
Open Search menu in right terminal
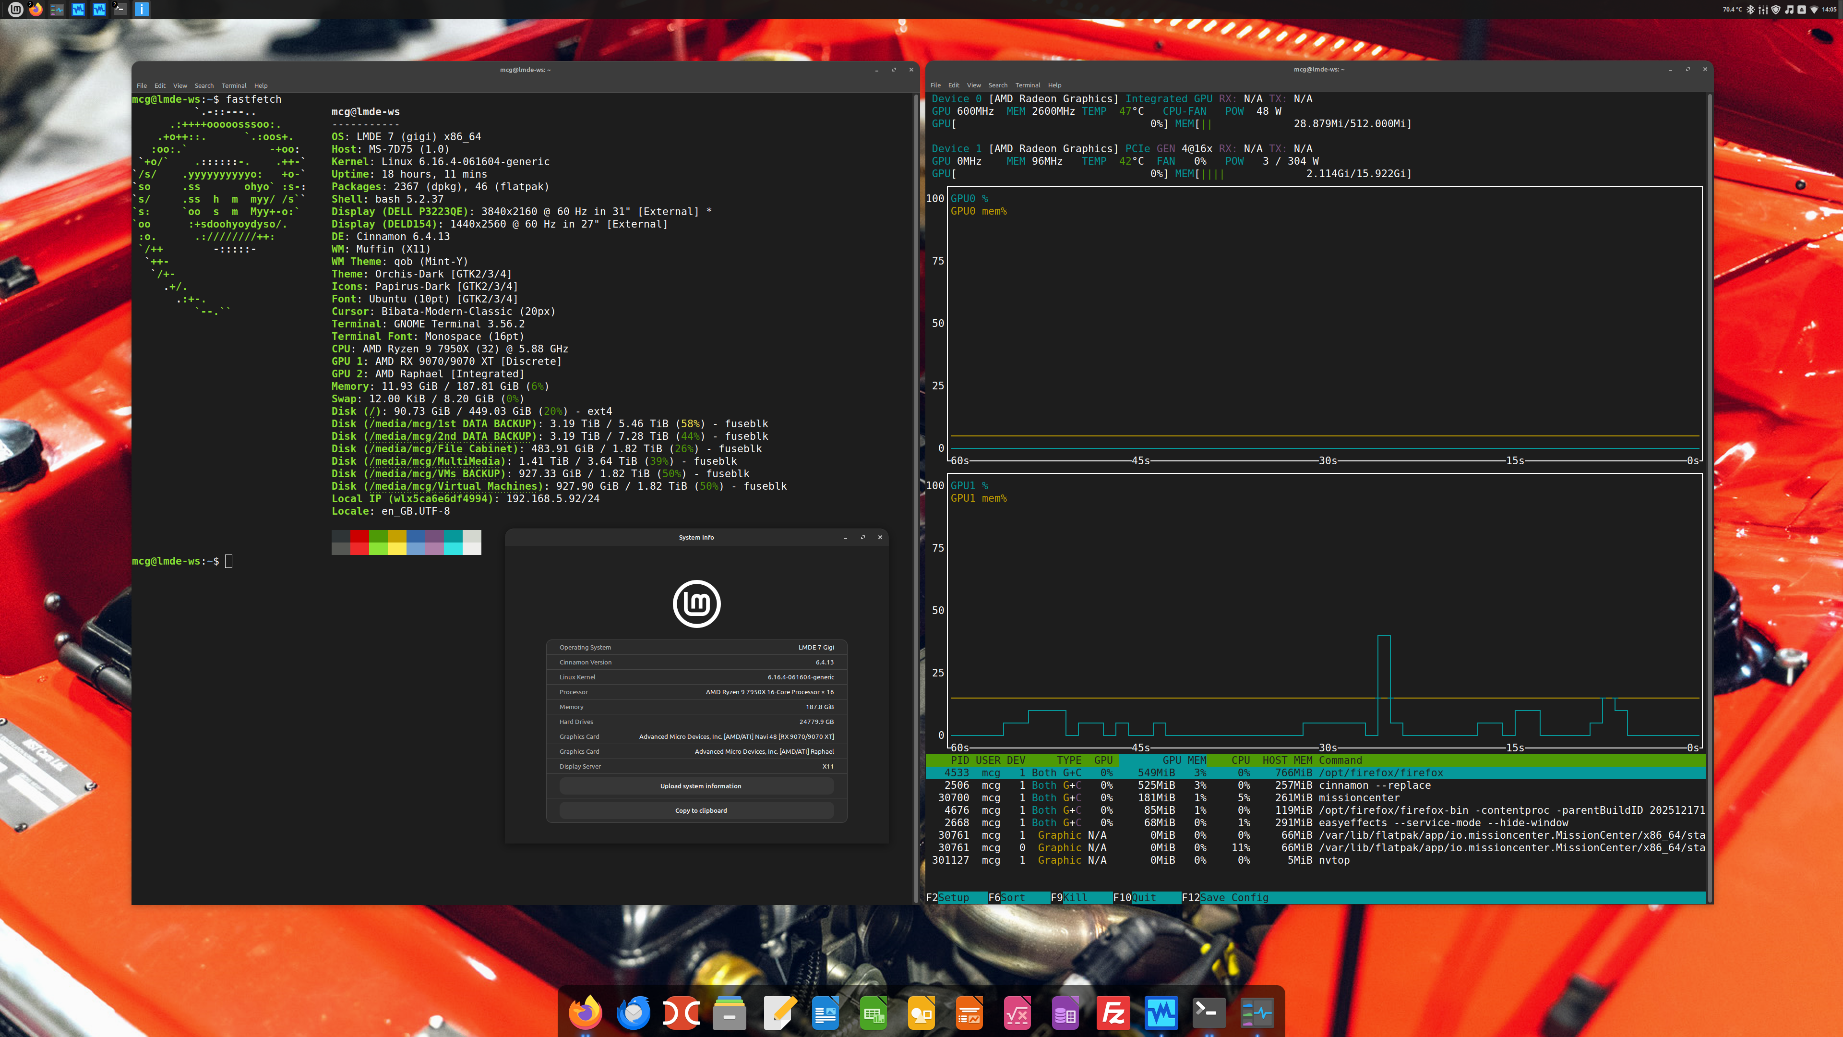pyautogui.click(x=997, y=85)
